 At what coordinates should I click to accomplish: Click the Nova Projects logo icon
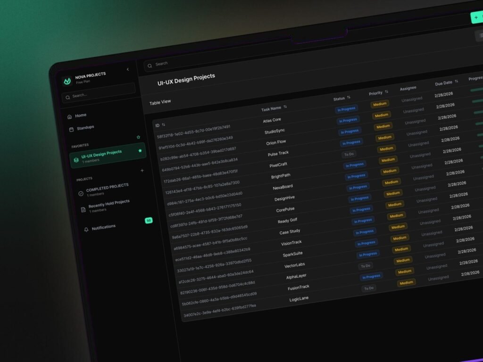pos(67,81)
